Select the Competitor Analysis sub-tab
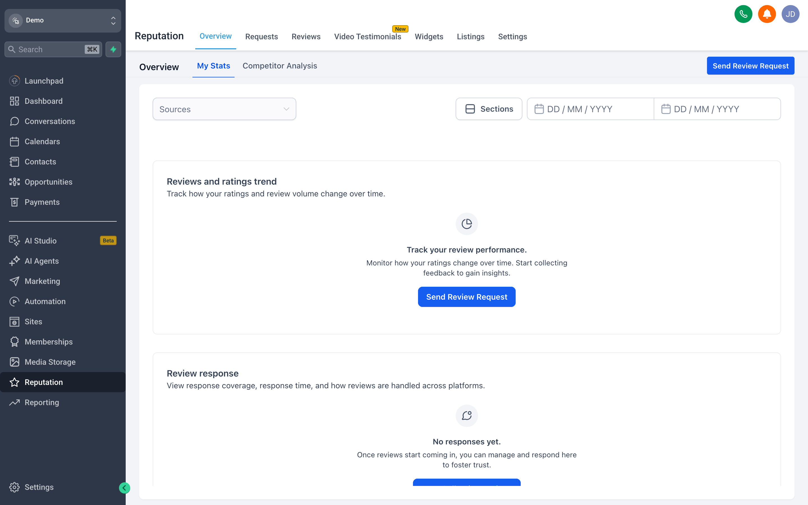 (x=279, y=66)
